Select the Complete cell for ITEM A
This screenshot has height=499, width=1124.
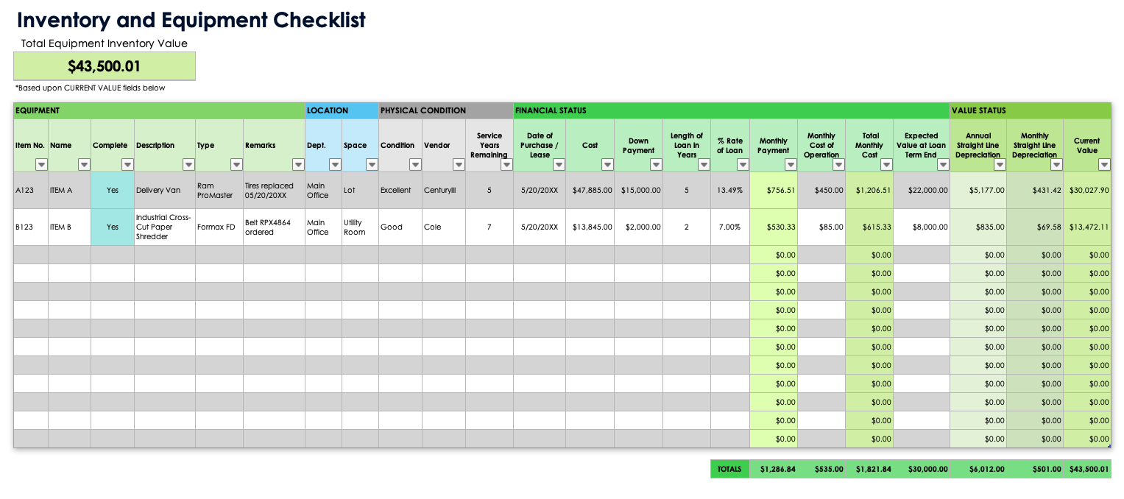(x=113, y=190)
